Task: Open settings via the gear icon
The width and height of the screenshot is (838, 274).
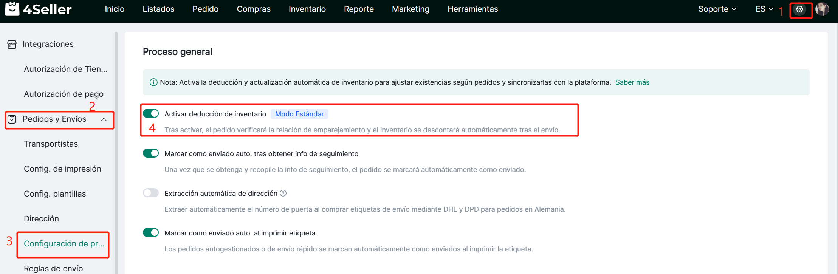Action: [799, 9]
